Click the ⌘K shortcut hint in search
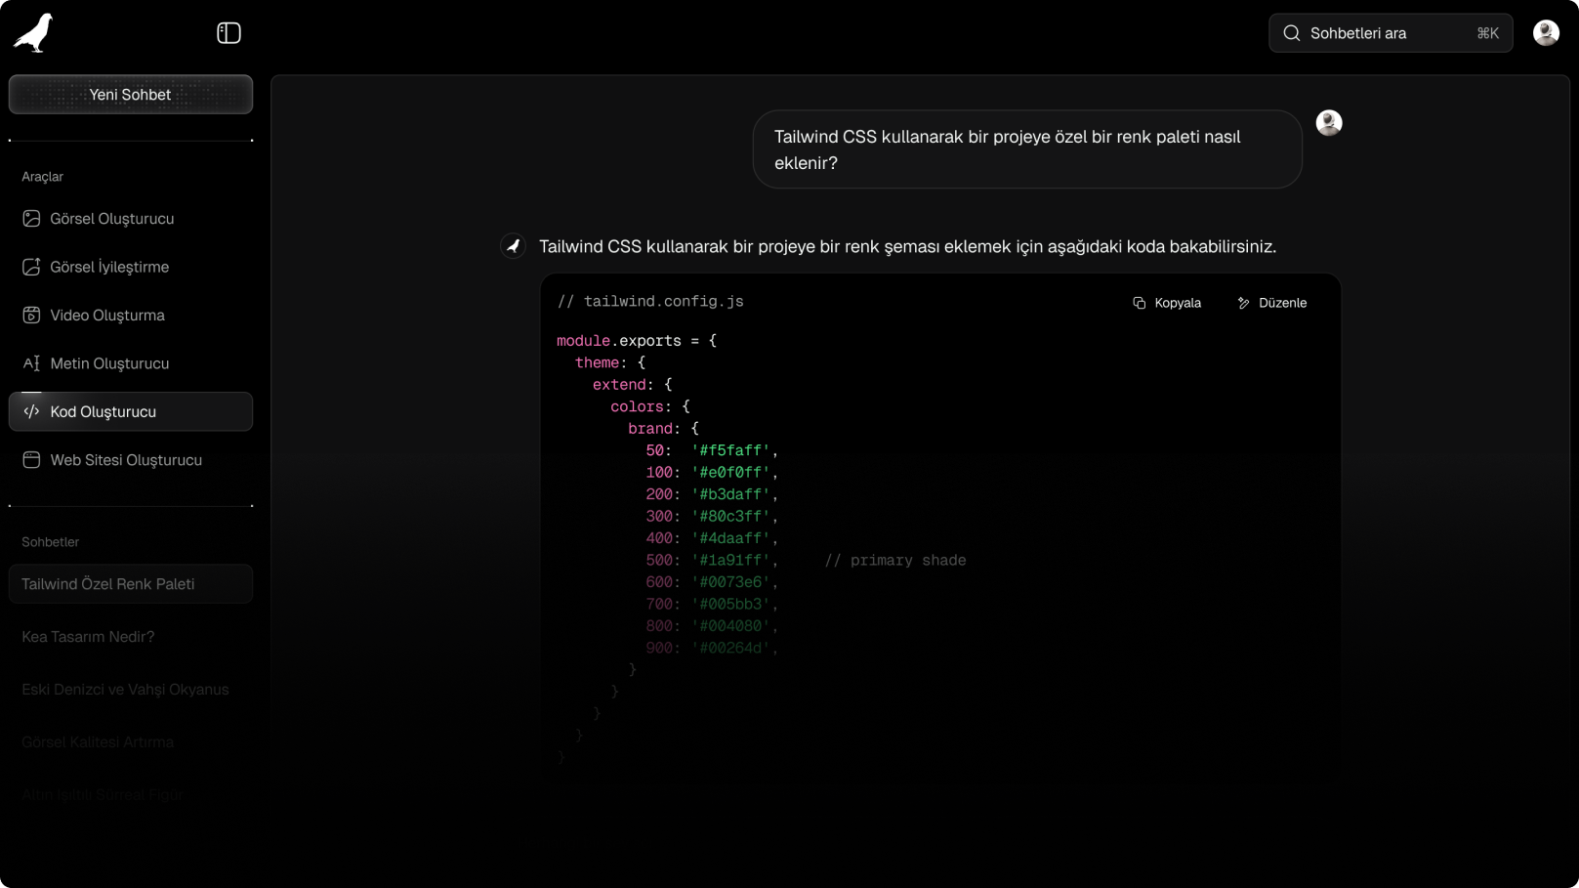 (1487, 33)
